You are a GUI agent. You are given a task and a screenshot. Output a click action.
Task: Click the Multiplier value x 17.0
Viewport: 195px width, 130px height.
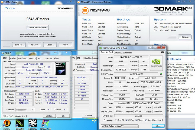pyautogui.click(x=24, y=97)
